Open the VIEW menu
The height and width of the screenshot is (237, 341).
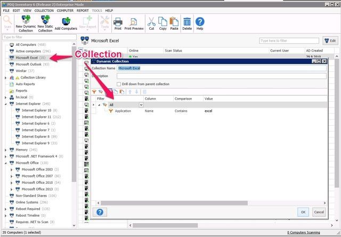(x=27, y=11)
